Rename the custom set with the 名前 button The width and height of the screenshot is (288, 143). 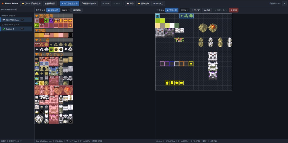[x=207, y=10]
